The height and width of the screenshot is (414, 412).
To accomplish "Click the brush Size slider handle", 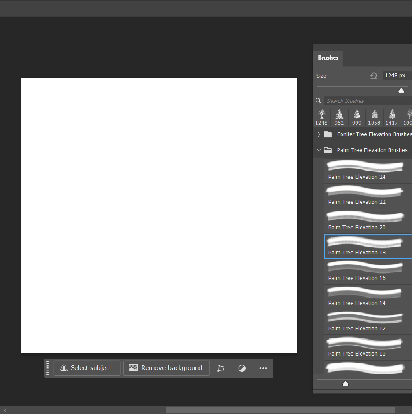I will (401, 90).
